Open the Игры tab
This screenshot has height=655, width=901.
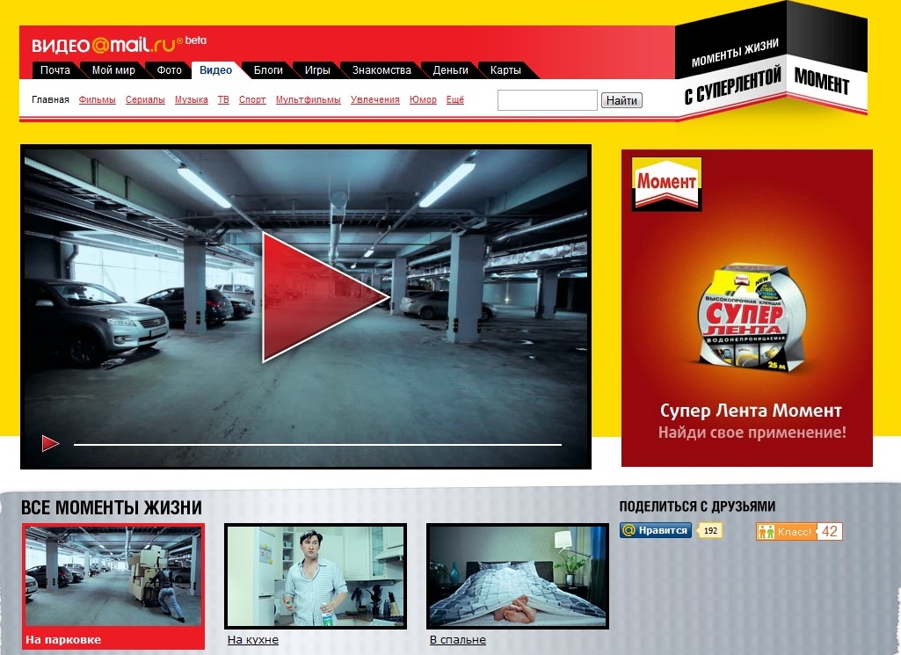coord(317,70)
